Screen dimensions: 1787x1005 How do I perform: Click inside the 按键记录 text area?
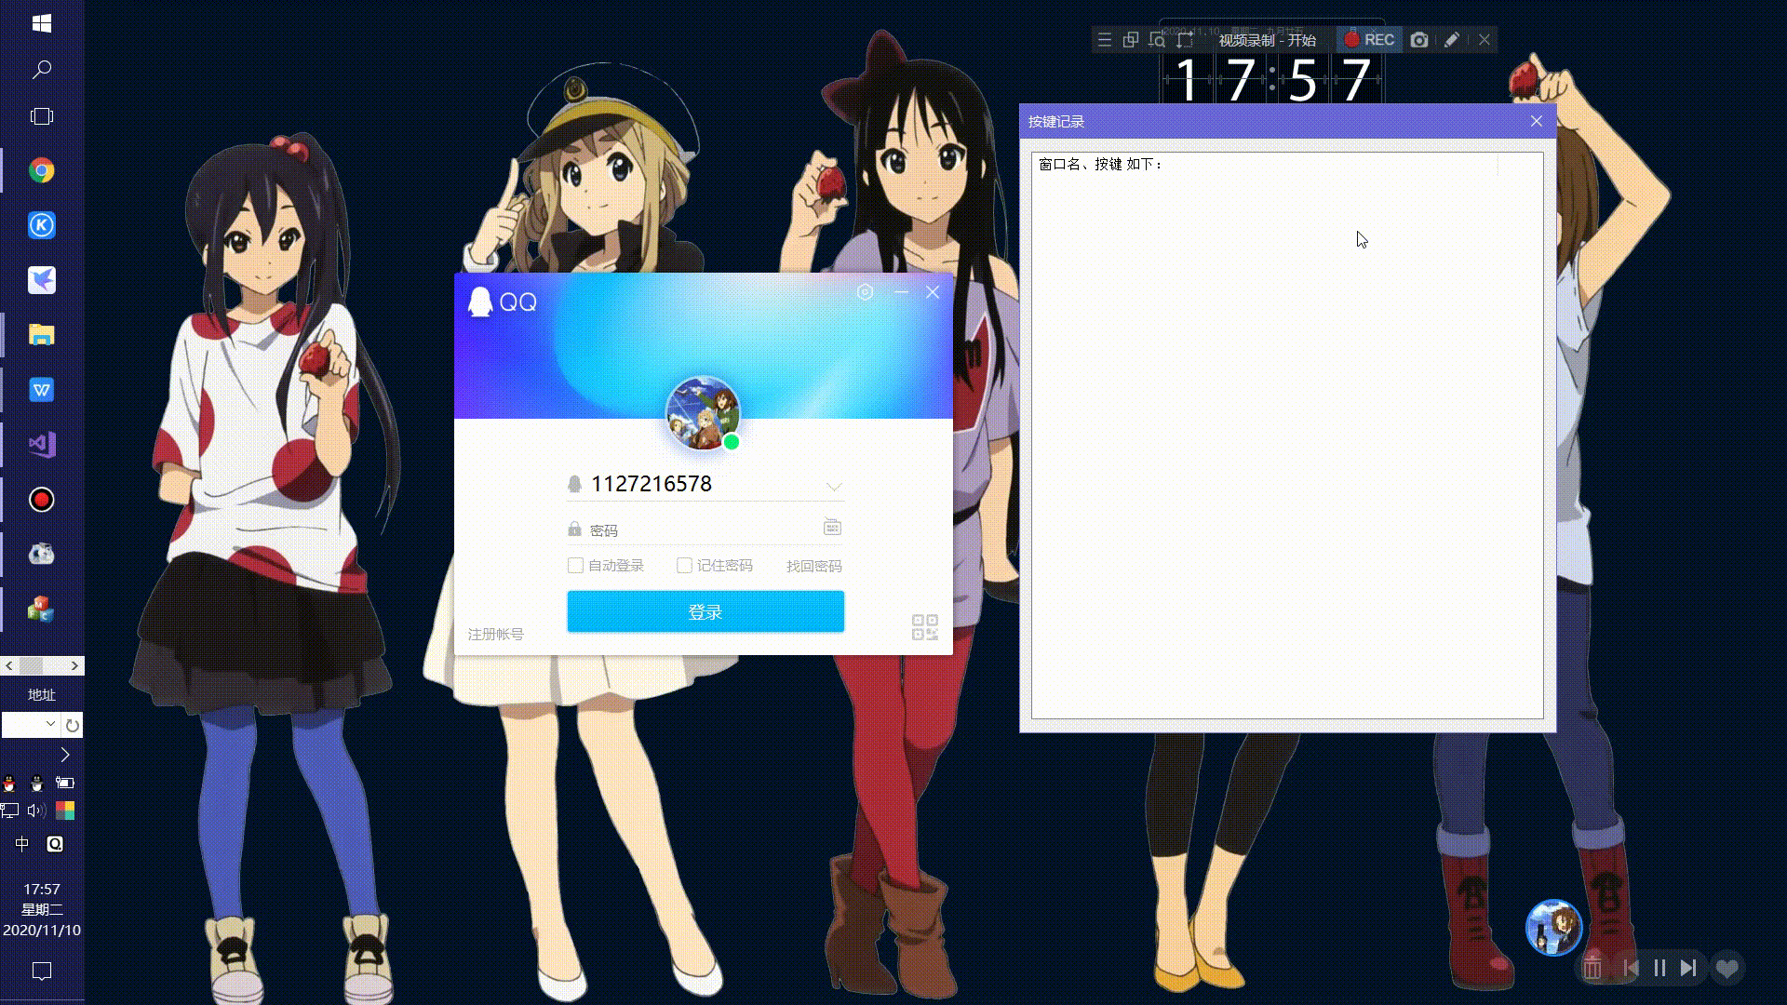(x=1287, y=435)
